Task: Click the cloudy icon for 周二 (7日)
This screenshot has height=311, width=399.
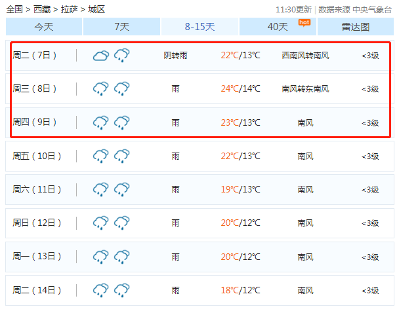Action: 101,56
